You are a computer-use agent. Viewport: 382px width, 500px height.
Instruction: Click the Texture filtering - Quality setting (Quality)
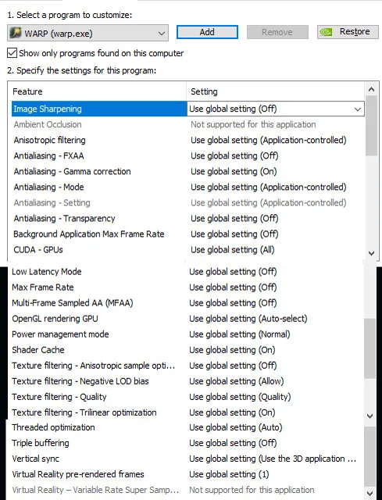[240, 396]
